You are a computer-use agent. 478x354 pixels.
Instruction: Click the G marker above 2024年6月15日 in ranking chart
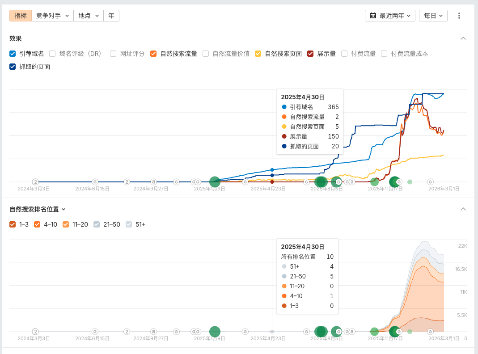pyautogui.click(x=95, y=332)
